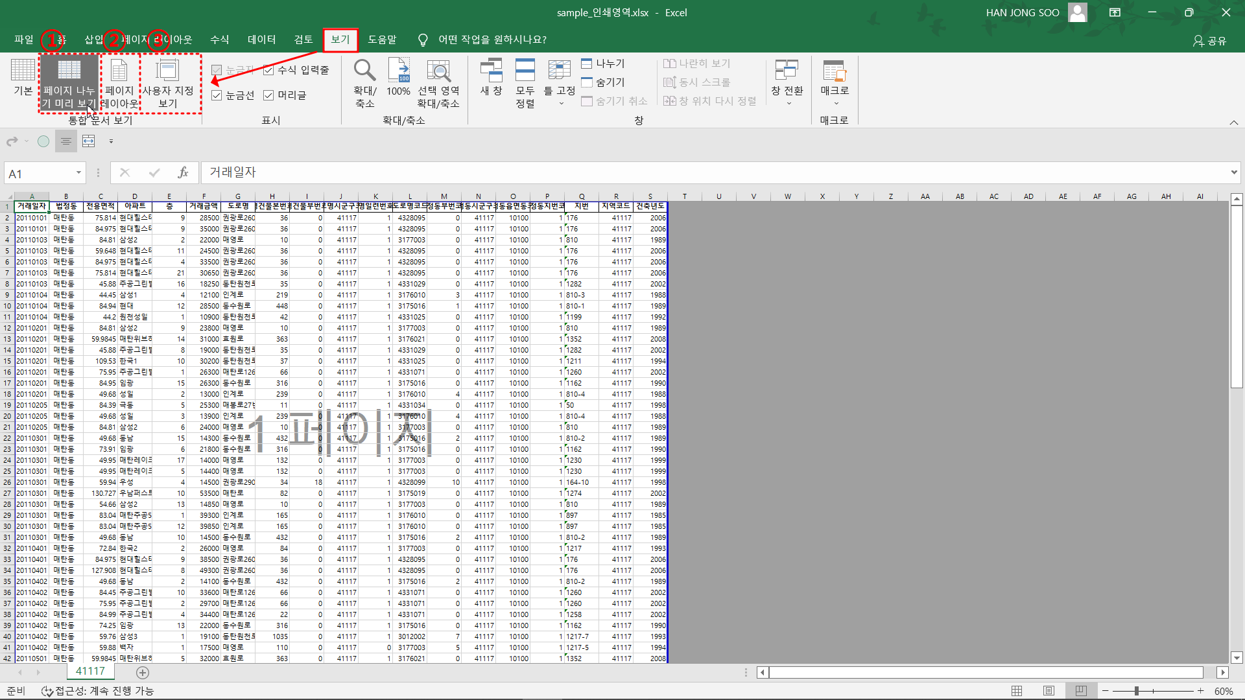Toggle the 눈금선 (Gridlines) checkbox
1245x700 pixels.
(x=217, y=95)
